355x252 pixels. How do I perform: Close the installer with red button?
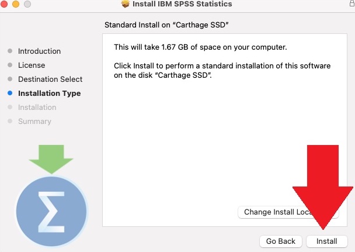pos(4,4)
